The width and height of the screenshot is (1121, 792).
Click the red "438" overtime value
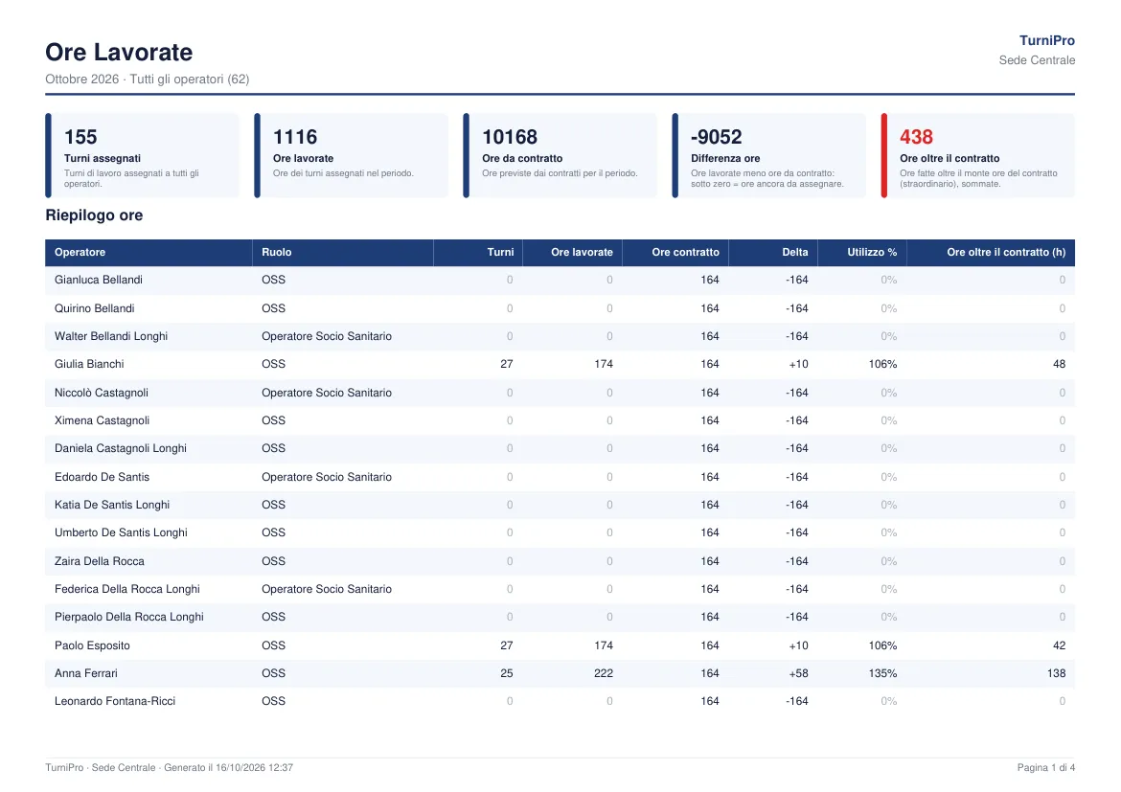[916, 137]
